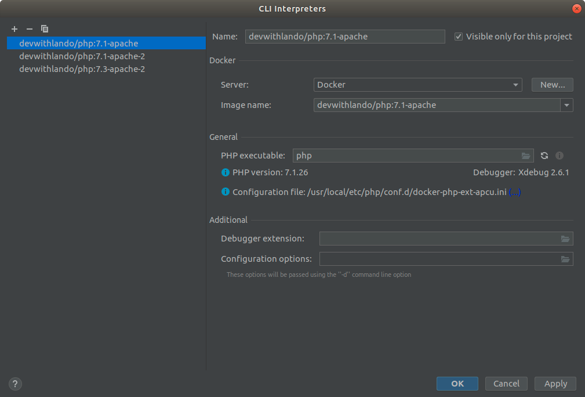Dismiss the dialog with Cancel
The image size is (585, 397).
click(x=506, y=384)
